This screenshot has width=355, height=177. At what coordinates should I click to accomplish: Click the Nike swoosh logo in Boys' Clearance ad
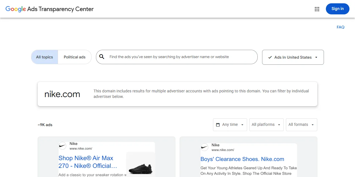pyautogui.click(x=204, y=147)
